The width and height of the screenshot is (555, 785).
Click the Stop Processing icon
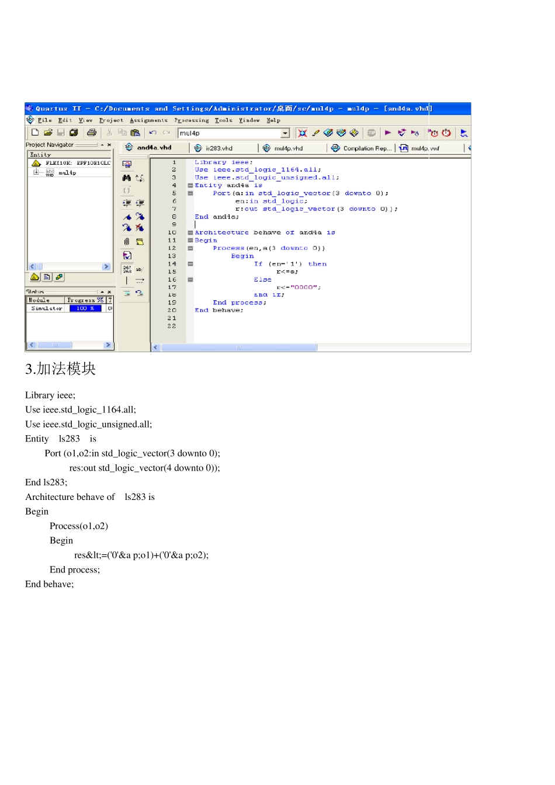coord(371,133)
